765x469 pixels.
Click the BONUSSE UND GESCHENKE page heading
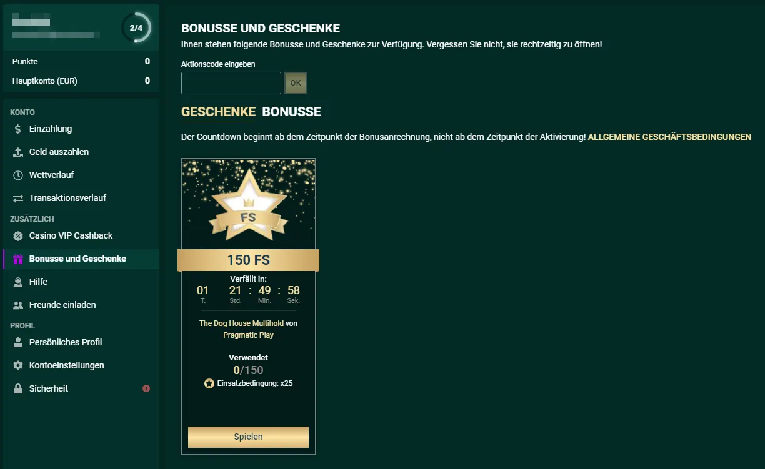click(261, 28)
